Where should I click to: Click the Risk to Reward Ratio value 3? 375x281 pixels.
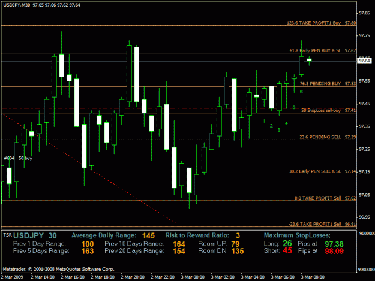tap(238, 236)
